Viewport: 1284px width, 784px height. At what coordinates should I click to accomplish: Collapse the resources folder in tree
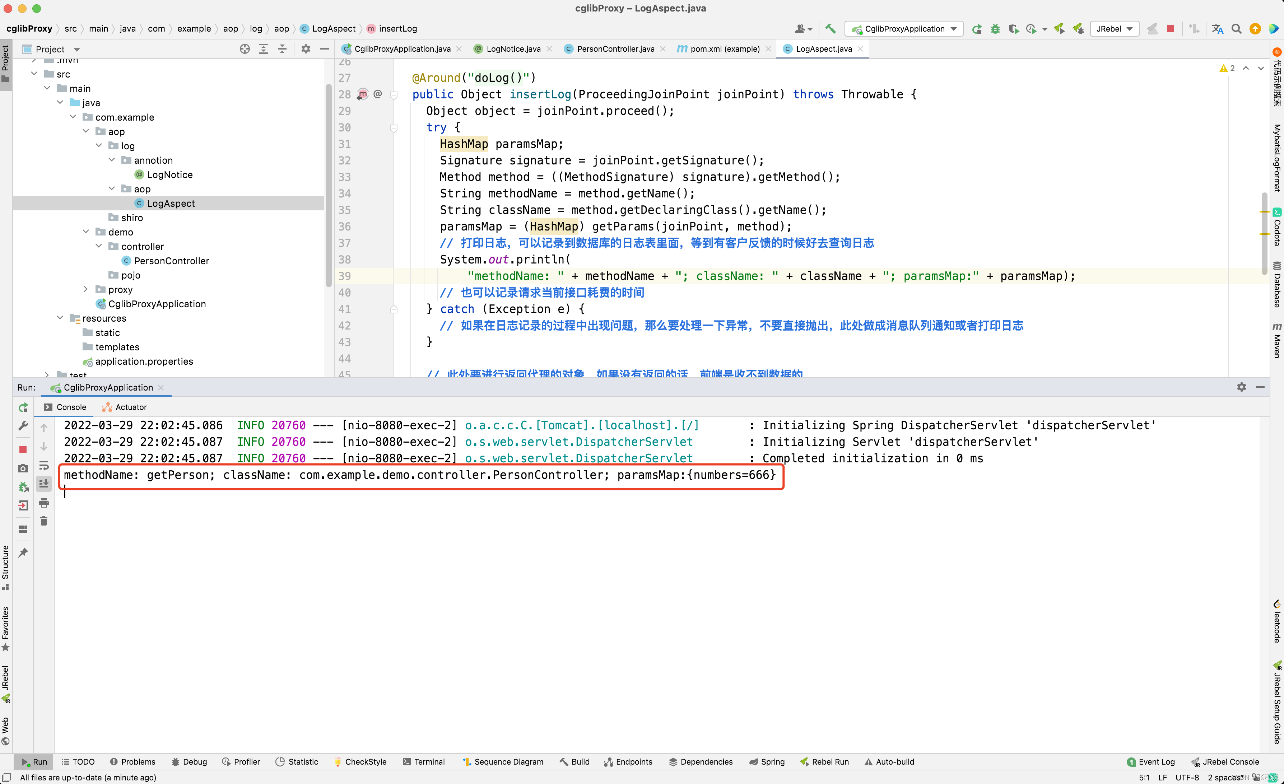pyautogui.click(x=60, y=318)
